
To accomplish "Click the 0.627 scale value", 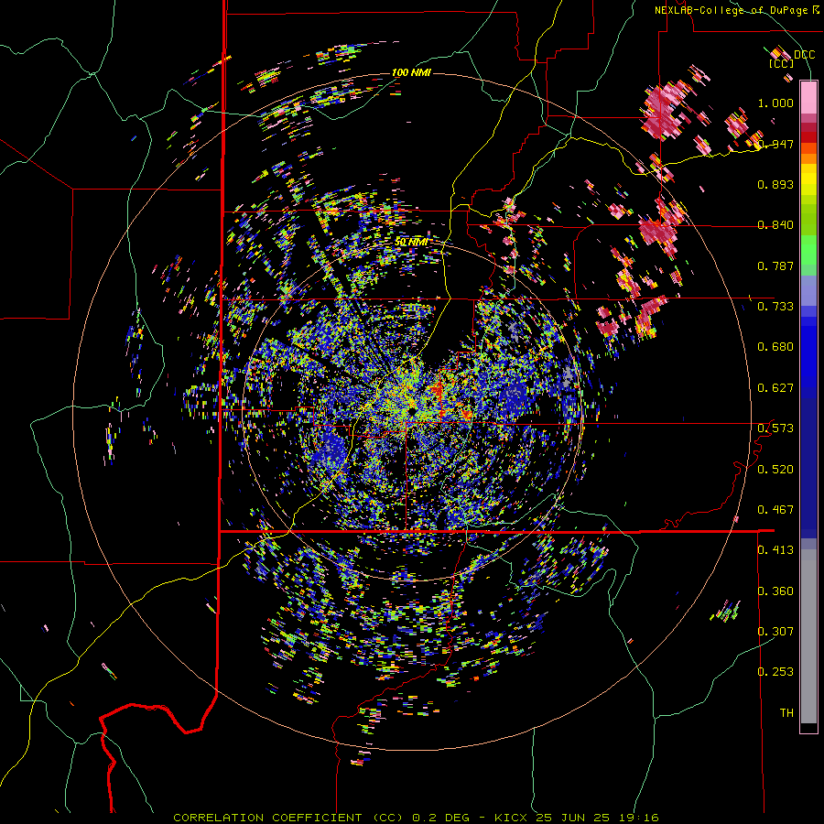I will point(775,388).
